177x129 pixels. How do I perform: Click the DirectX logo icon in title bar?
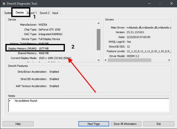tap(4, 4)
